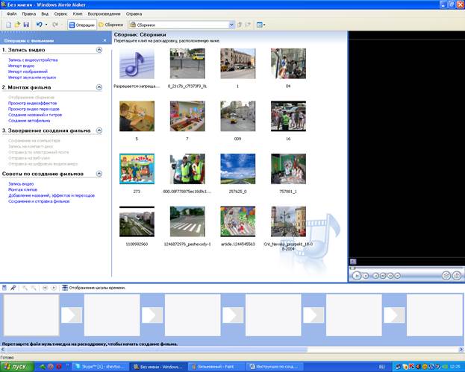Click the Next Frame button
465x372 pixels.
(x=390, y=276)
